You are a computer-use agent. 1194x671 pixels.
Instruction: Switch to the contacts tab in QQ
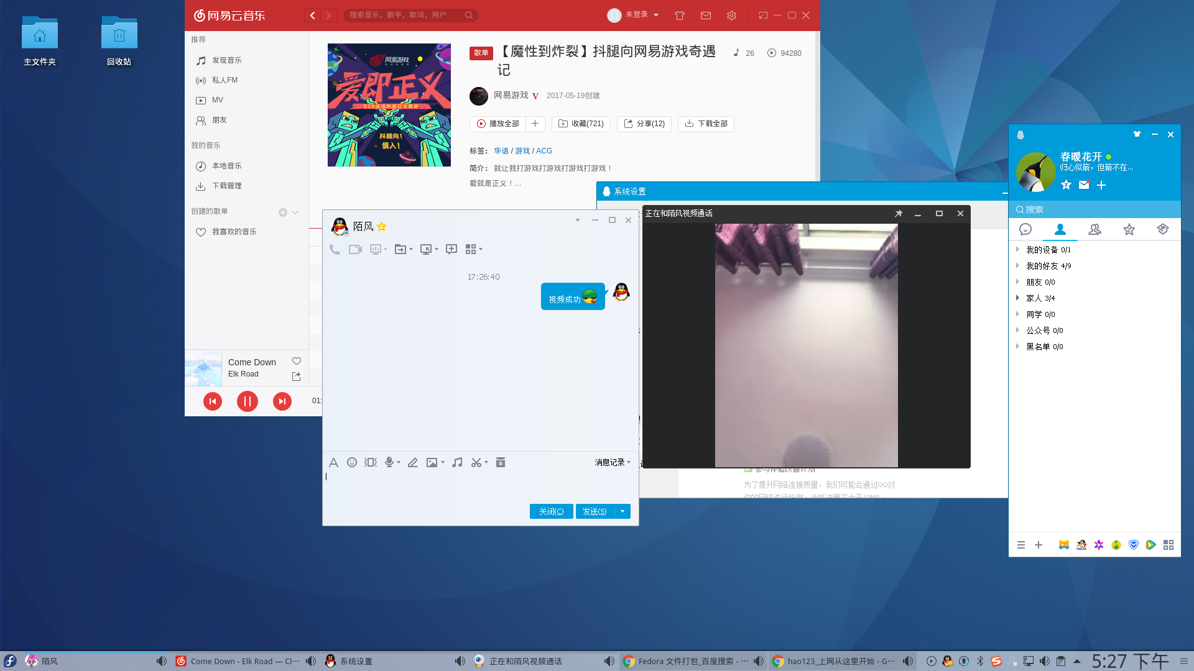(x=1060, y=229)
